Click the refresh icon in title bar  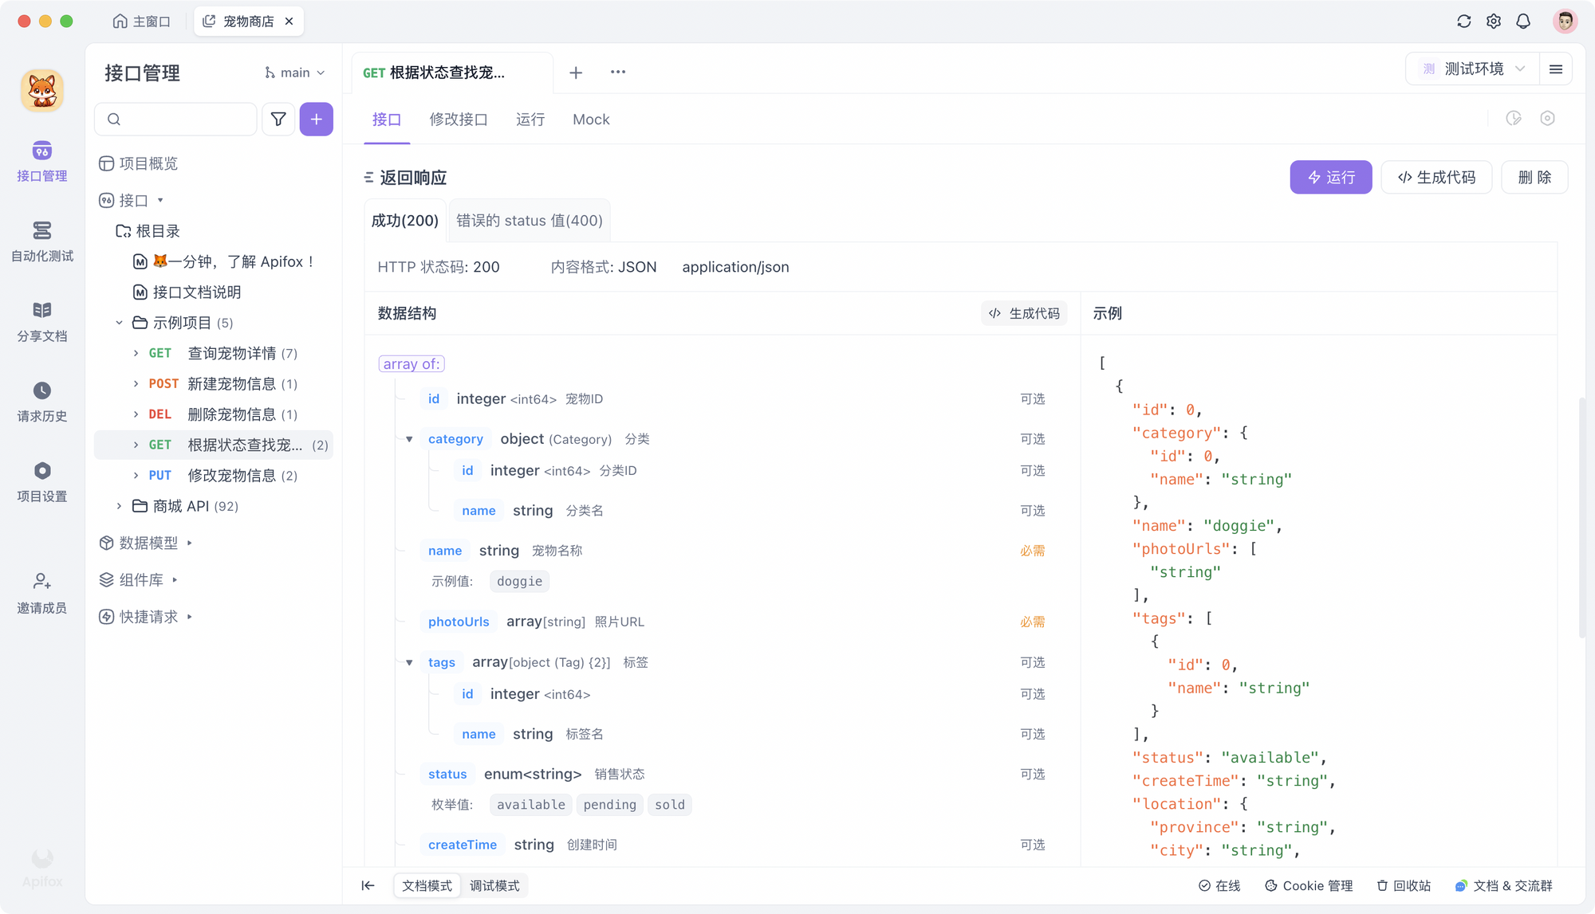click(x=1463, y=22)
